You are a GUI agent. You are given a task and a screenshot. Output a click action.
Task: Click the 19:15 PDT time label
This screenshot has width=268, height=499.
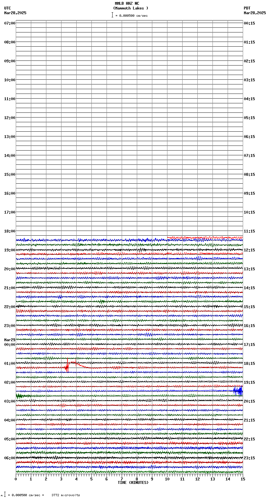(x=249, y=382)
